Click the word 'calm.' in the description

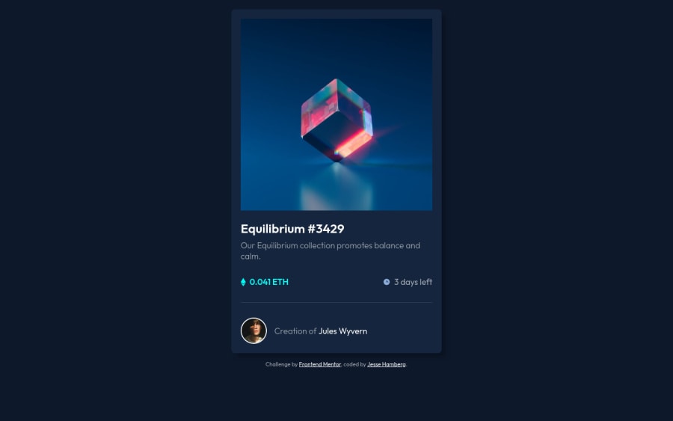[x=251, y=256]
